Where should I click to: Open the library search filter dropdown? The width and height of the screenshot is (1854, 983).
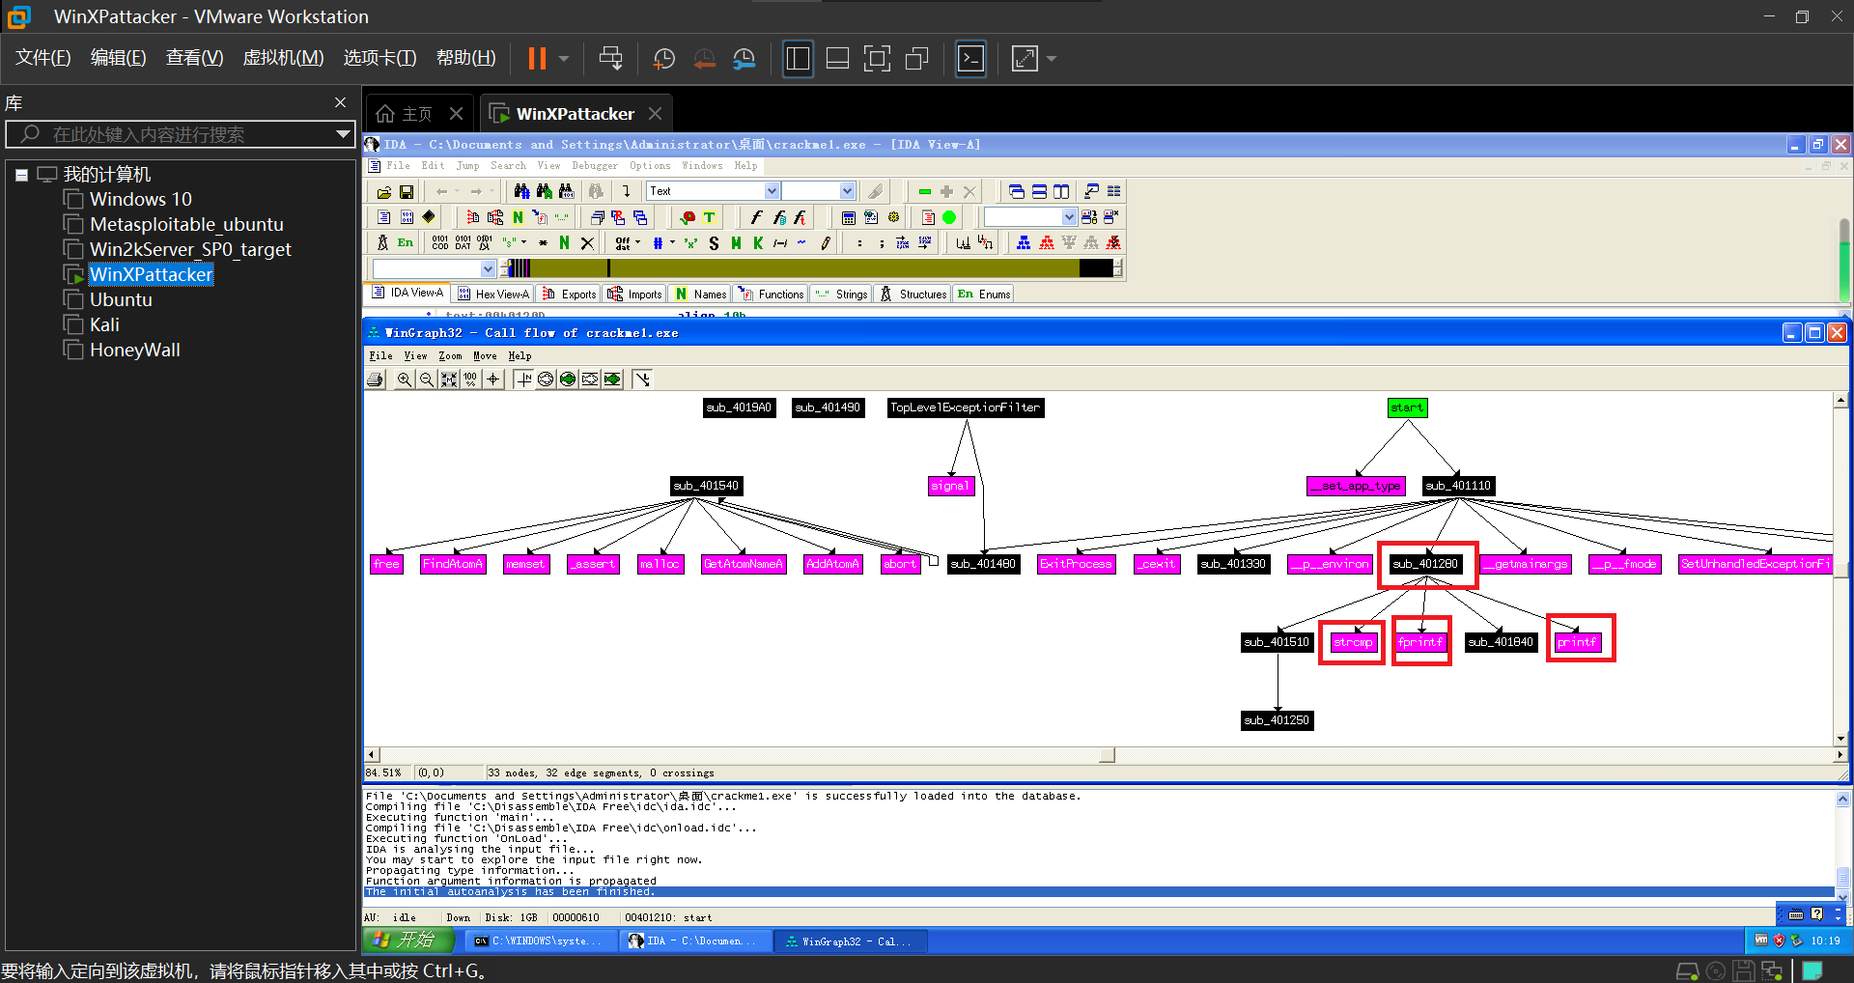pos(343,134)
